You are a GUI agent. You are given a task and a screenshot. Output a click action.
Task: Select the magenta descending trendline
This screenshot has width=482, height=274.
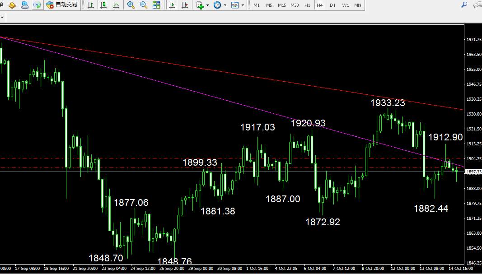[232, 102]
